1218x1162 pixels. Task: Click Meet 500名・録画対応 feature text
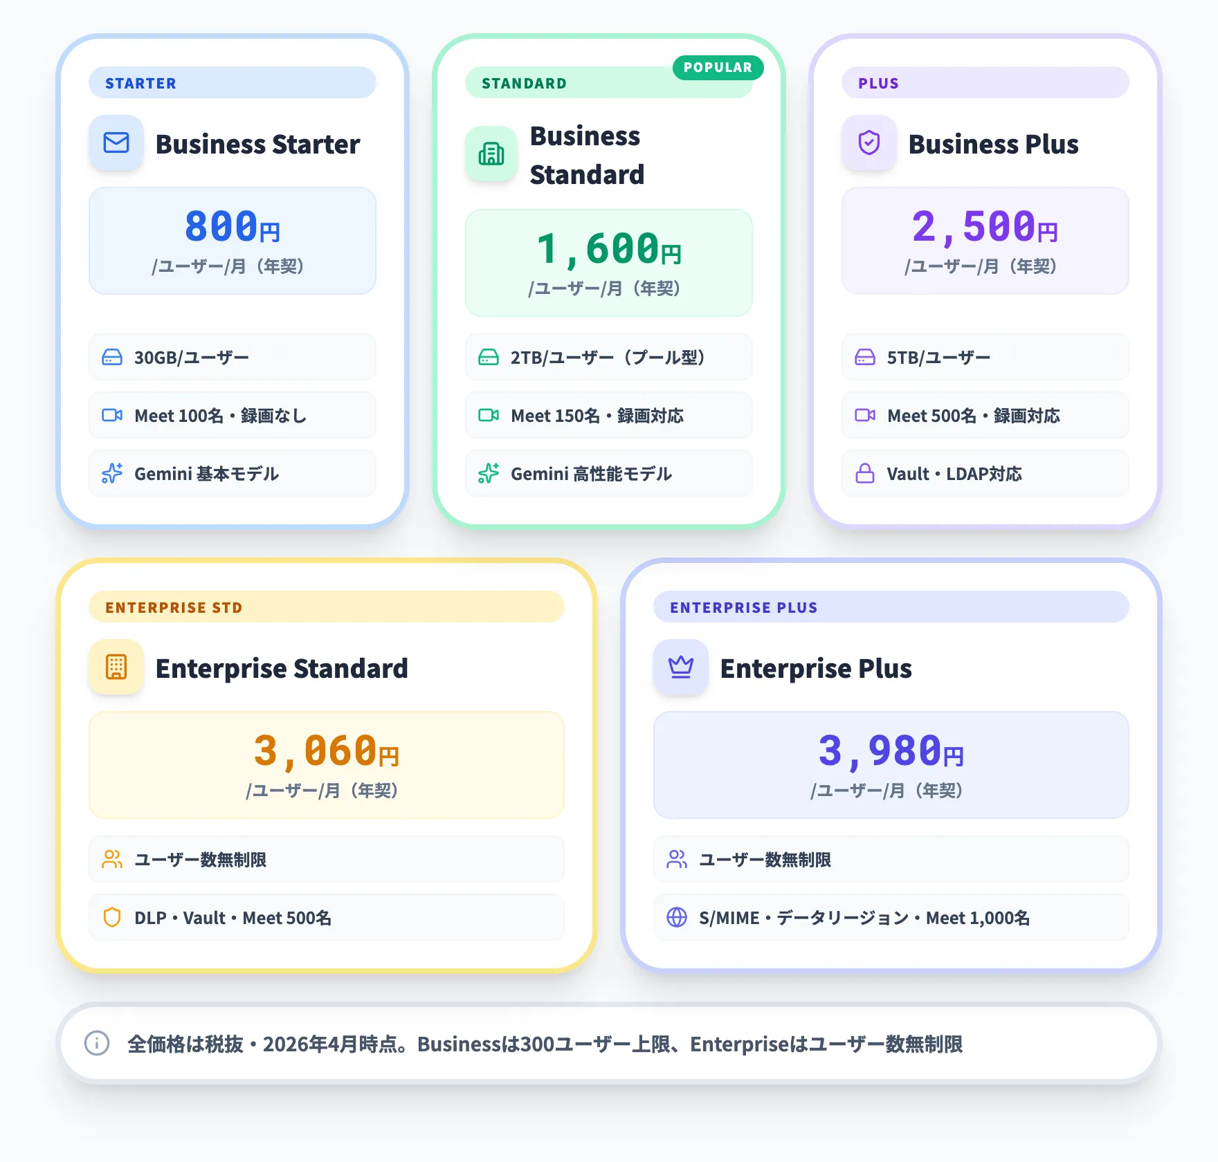[x=974, y=416]
